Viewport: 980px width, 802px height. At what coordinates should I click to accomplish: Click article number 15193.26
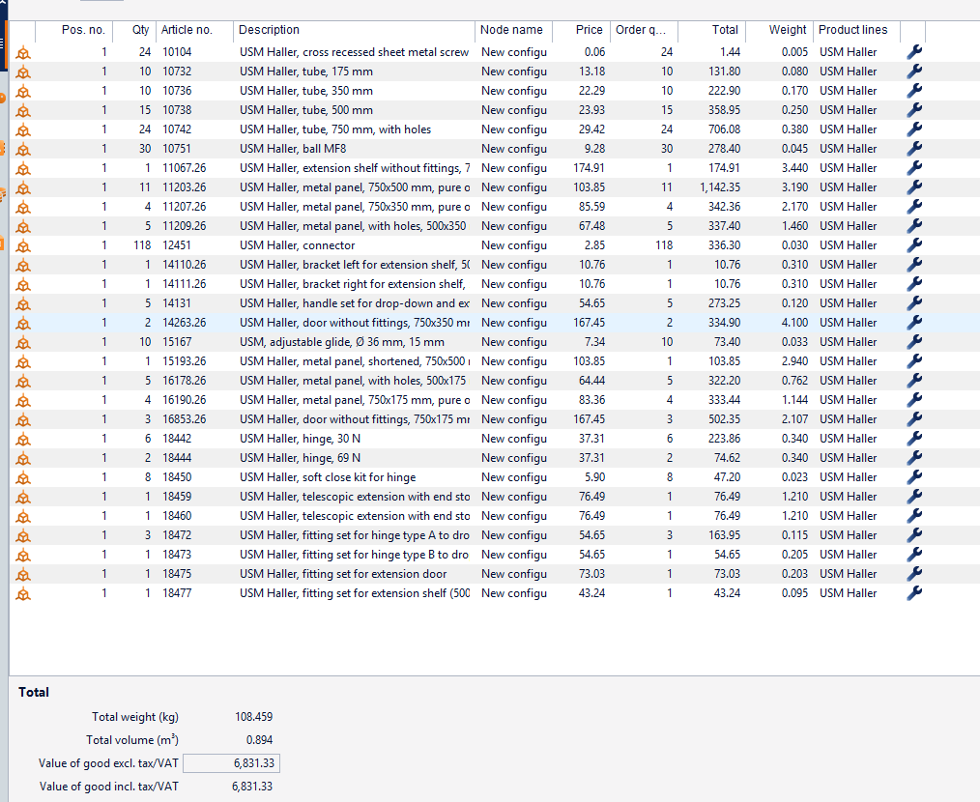point(185,361)
